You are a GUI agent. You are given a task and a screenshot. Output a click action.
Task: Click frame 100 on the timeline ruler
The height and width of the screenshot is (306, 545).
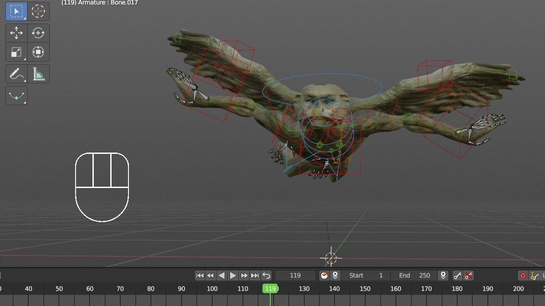[212, 288]
